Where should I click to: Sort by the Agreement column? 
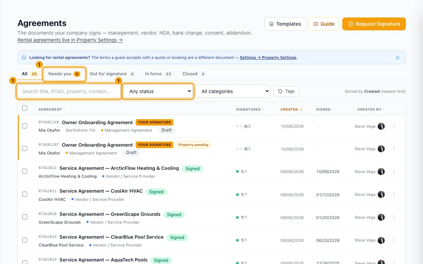52,110
